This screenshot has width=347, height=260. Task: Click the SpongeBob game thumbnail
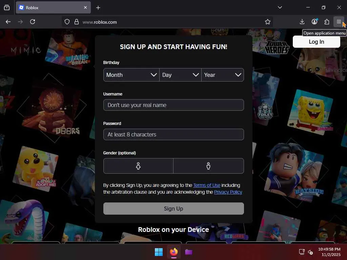310,112
